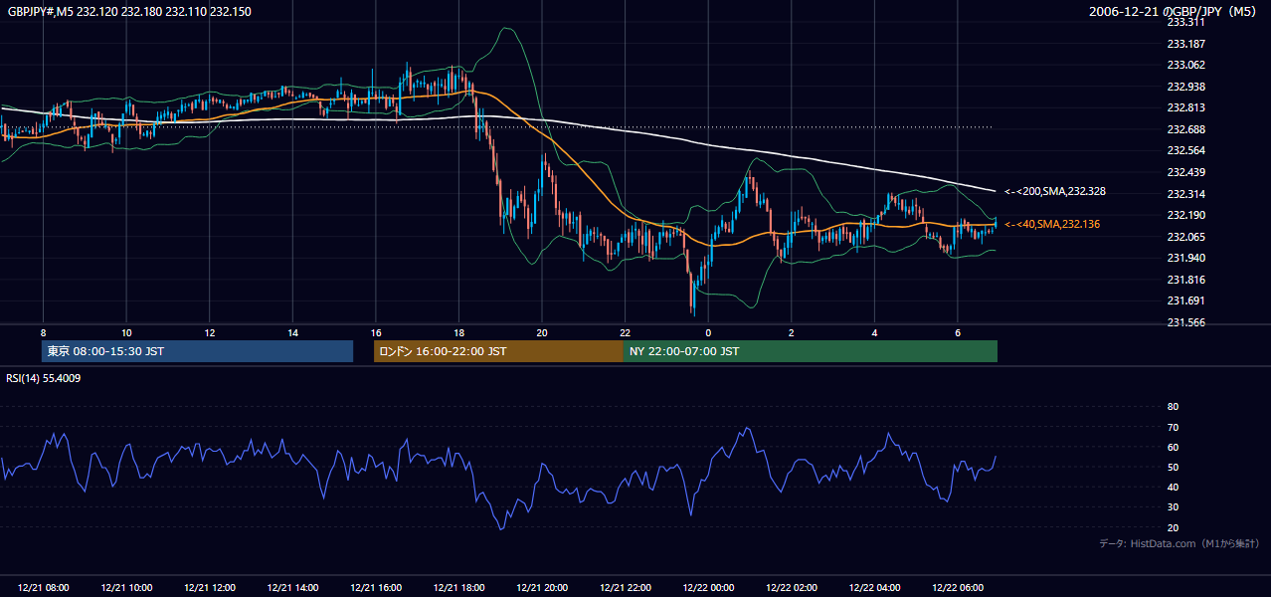Click the 232.314 price axis label
The image size is (1271, 597).
tap(1185, 194)
